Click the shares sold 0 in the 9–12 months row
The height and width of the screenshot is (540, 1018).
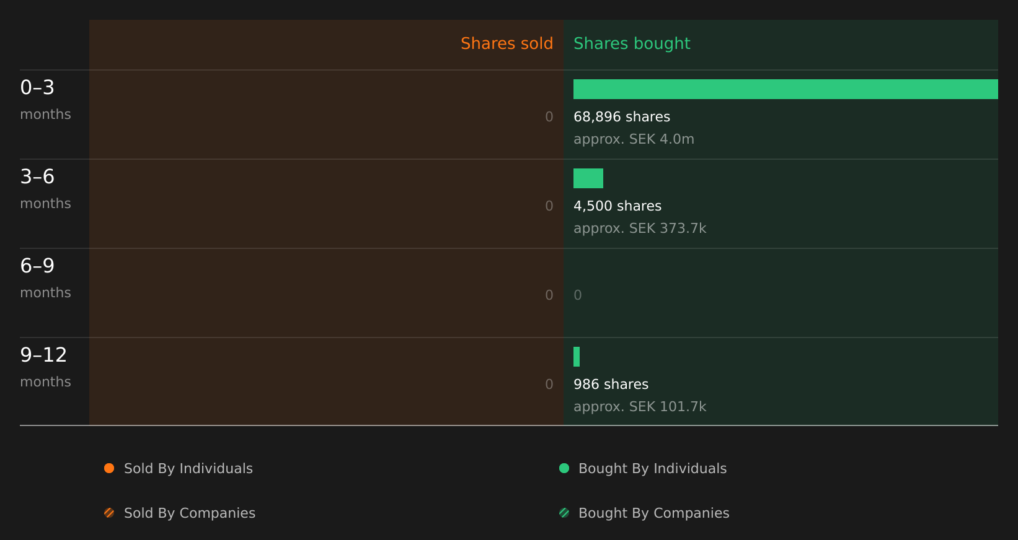(549, 385)
